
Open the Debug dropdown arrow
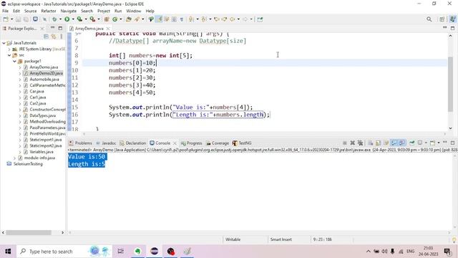point(60,19)
